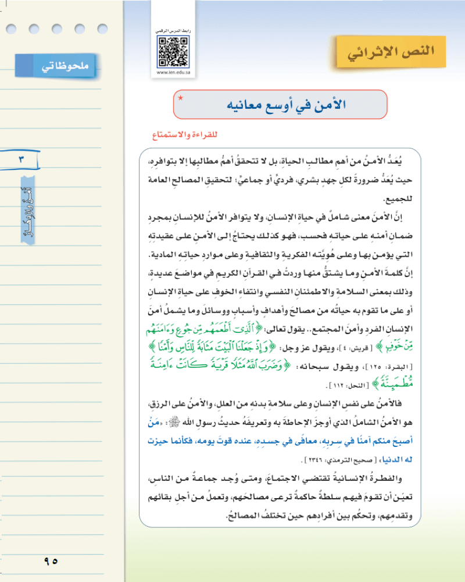Click the blue hadith line أصبح منكم آمنًا في سربه

pyautogui.click(x=280, y=441)
